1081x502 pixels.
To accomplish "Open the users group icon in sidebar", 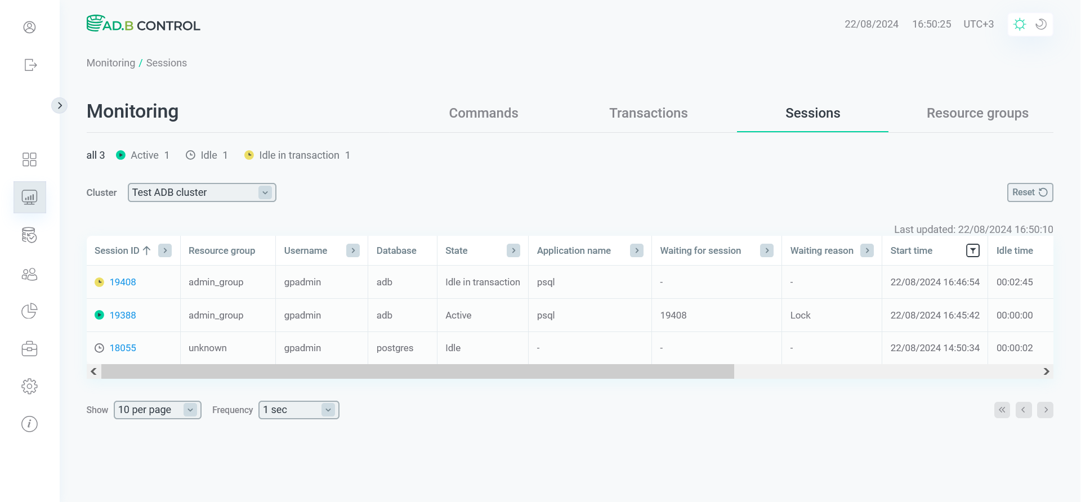I will tap(29, 274).
